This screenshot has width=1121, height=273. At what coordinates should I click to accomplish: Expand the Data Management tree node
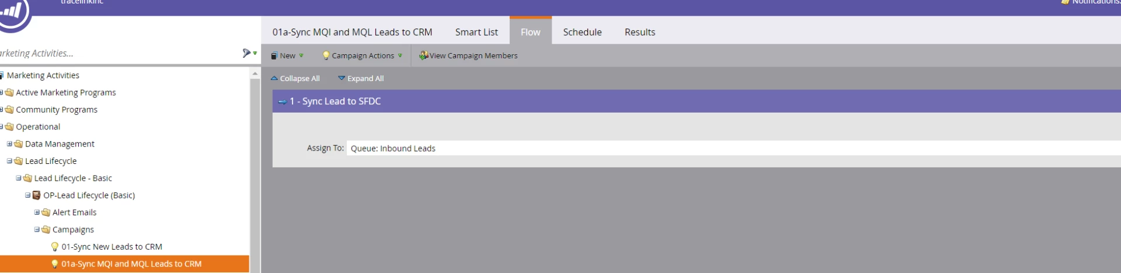(x=9, y=143)
